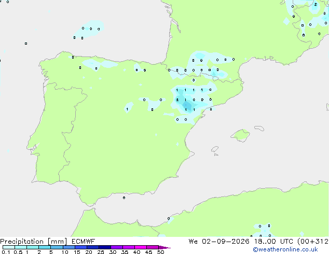This screenshot has width=329, height=254.
Task: Click the 15–20 mm legend color box
Action: point(81,247)
